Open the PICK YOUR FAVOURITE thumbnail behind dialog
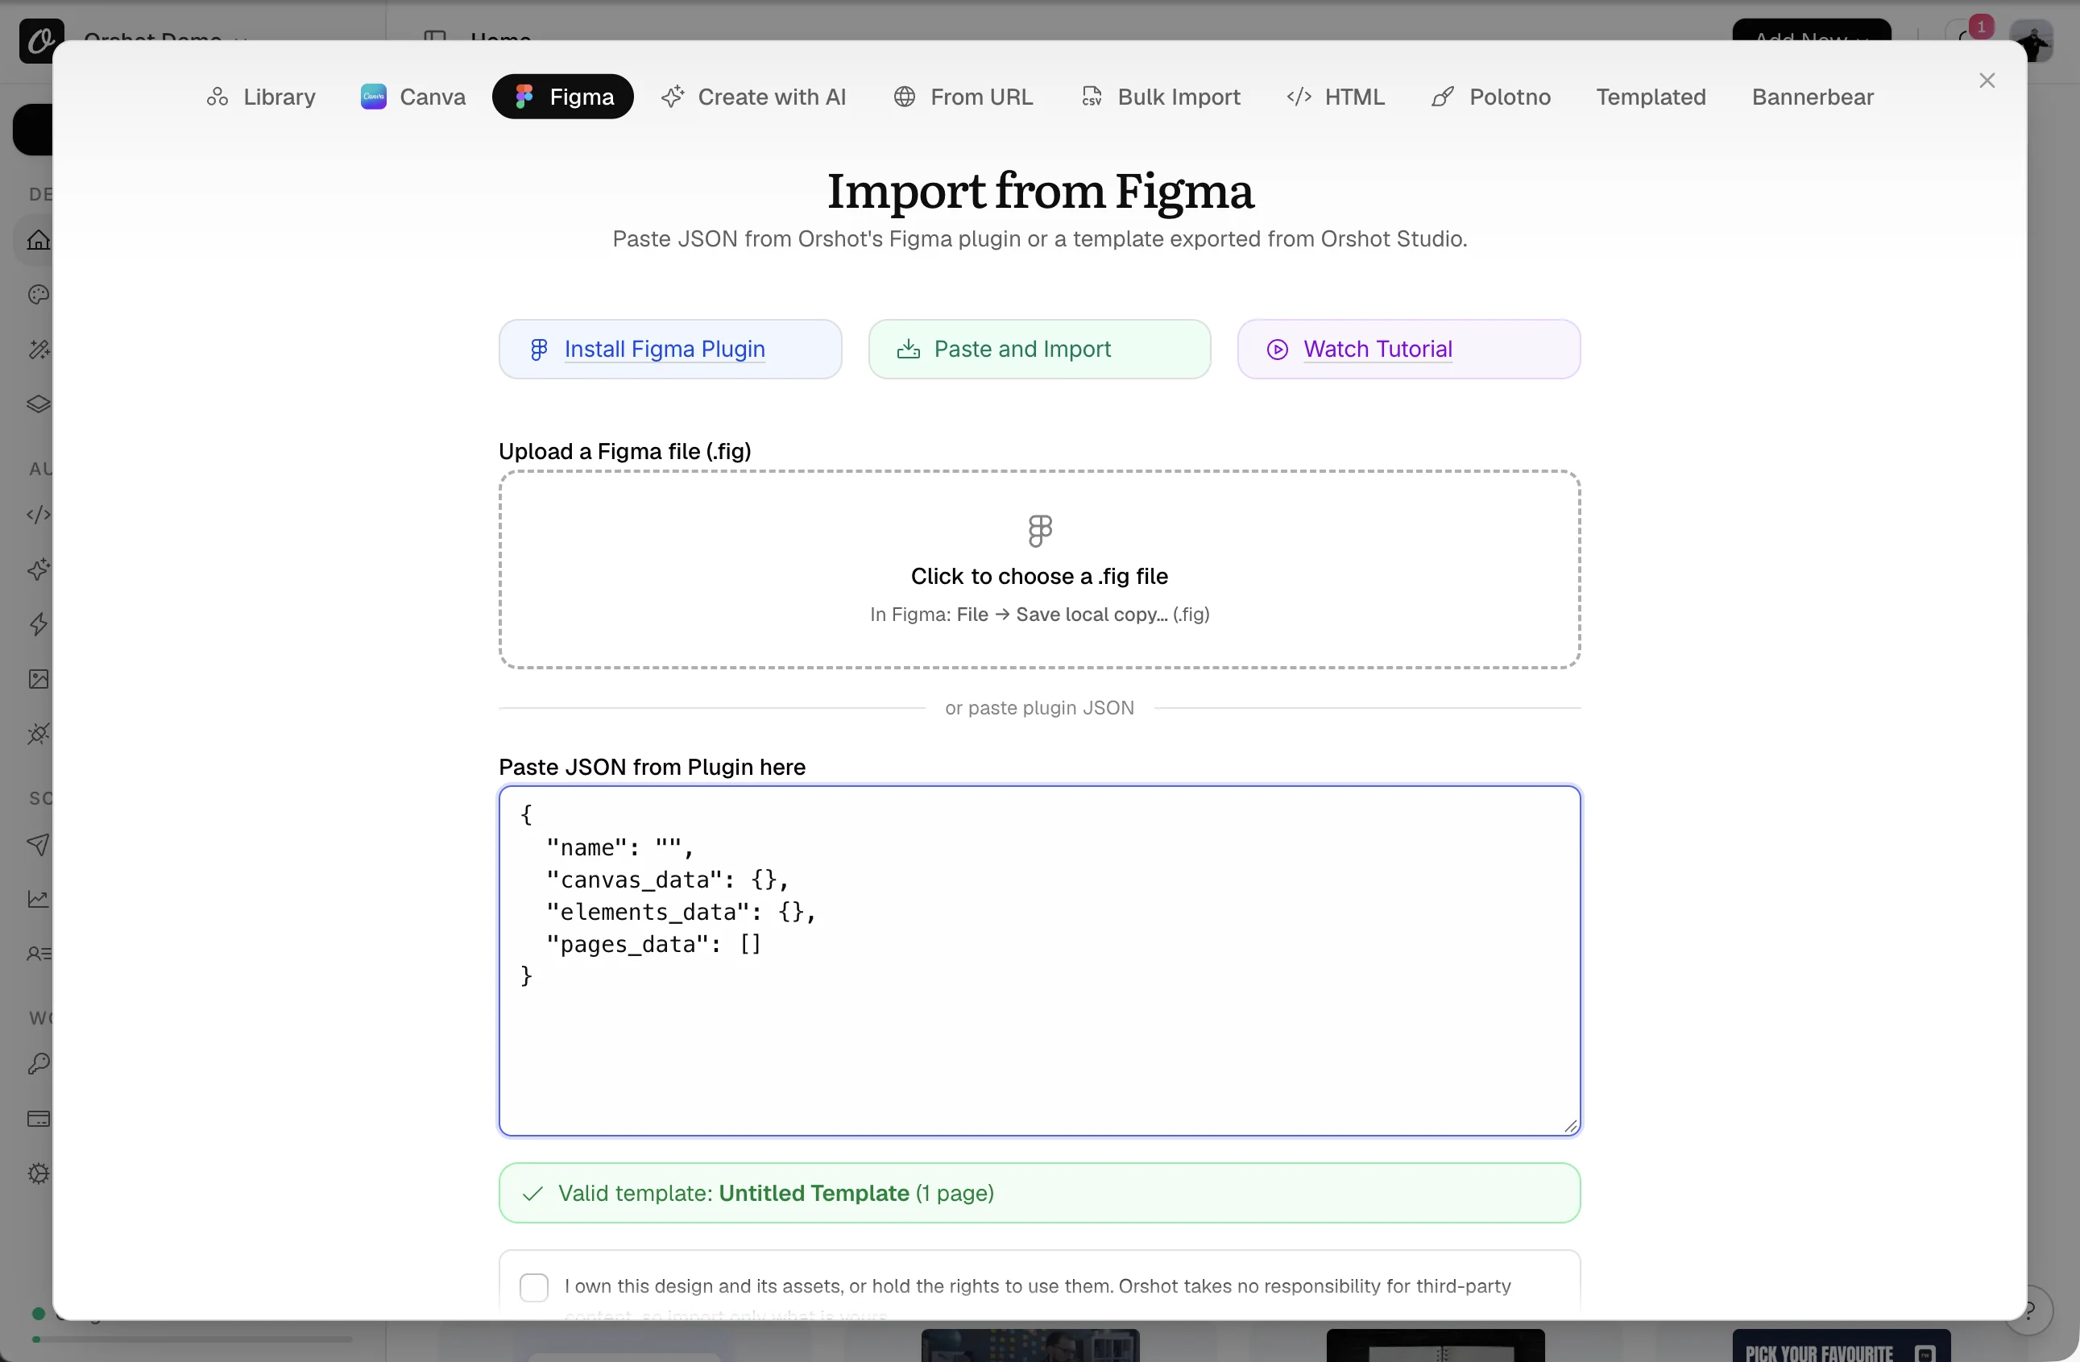This screenshot has width=2080, height=1362. coord(1842,1345)
